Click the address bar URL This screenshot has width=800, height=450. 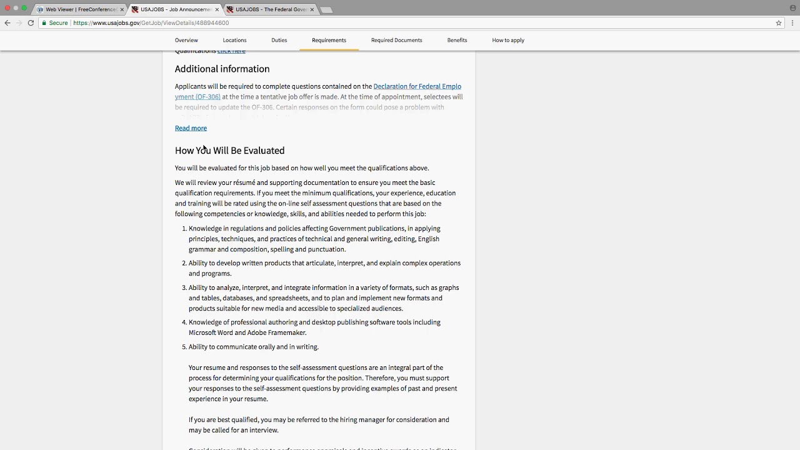(151, 23)
